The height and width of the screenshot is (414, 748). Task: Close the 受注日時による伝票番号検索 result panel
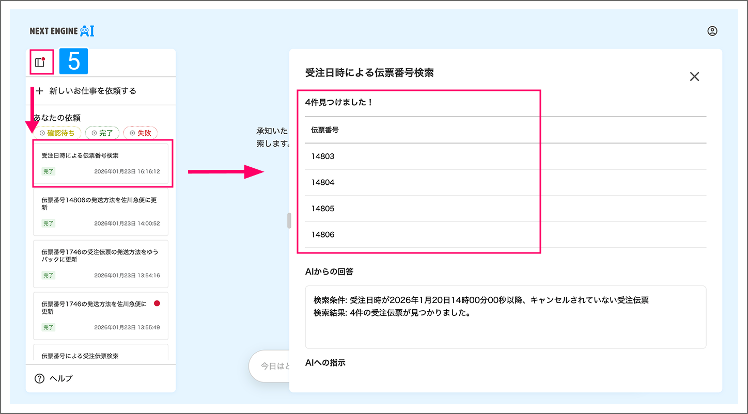(x=694, y=76)
